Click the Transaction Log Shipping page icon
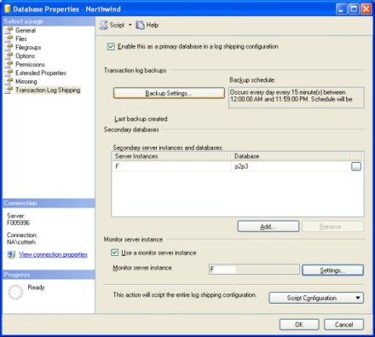 point(9,90)
